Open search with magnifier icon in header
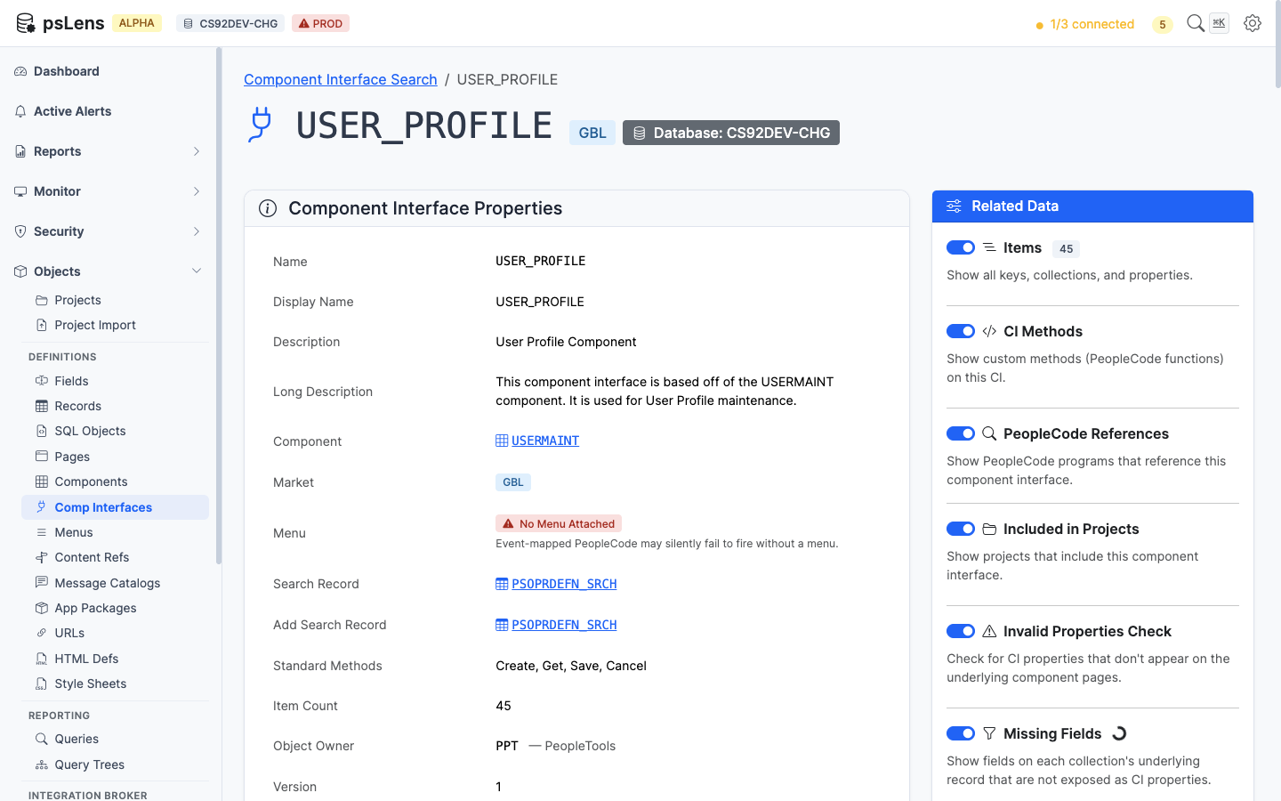The width and height of the screenshot is (1281, 801). tap(1196, 23)
